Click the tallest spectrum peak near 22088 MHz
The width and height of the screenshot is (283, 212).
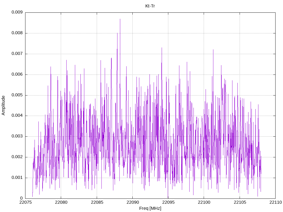(x=120, y=19)
